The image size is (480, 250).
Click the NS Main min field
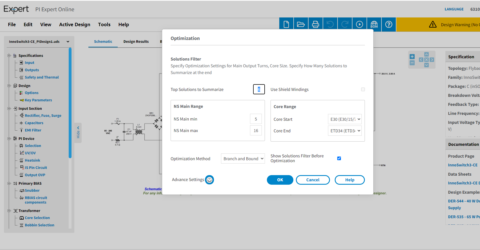coord(256,119)
